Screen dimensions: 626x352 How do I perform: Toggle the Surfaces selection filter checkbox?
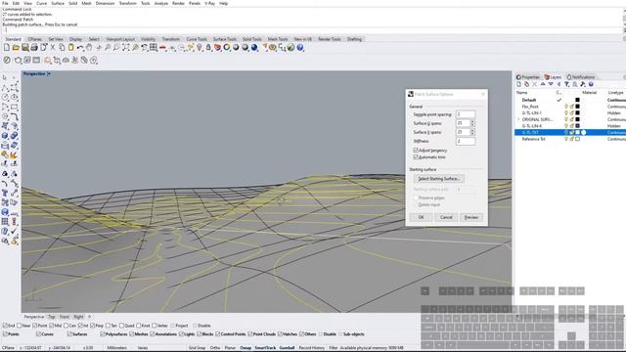click(x=69, y=334)
